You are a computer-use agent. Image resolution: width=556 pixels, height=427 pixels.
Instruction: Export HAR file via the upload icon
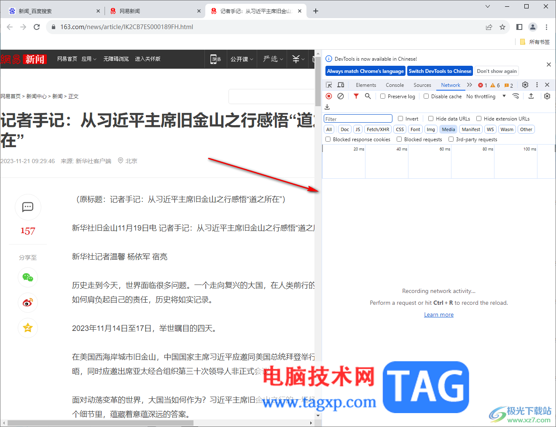[x=532, y=96]
